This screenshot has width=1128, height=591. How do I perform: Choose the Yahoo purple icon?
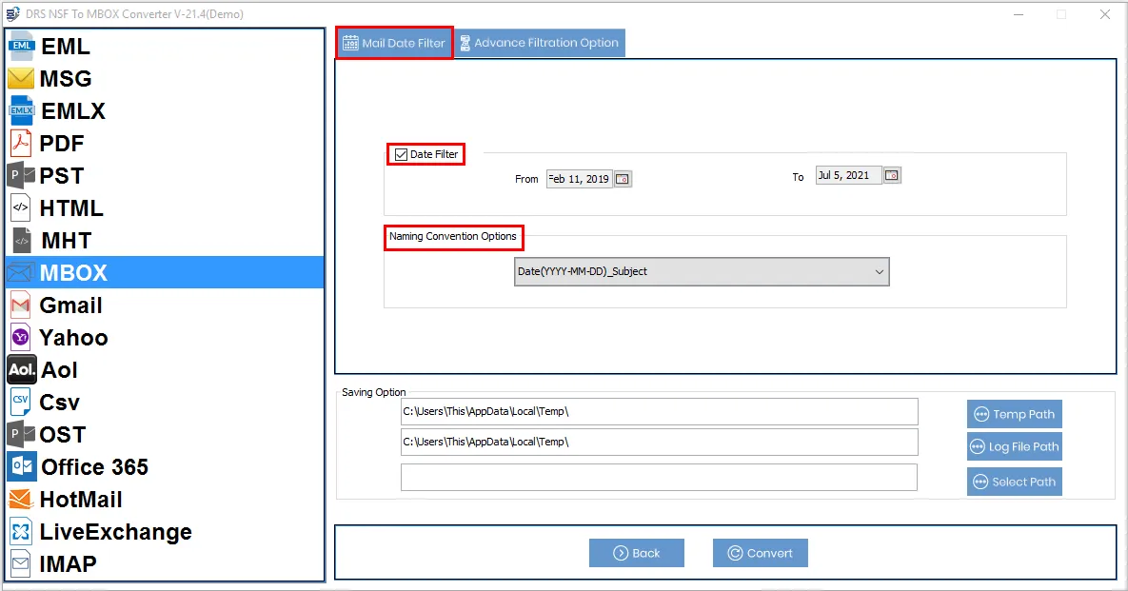(x=21, y=337)
